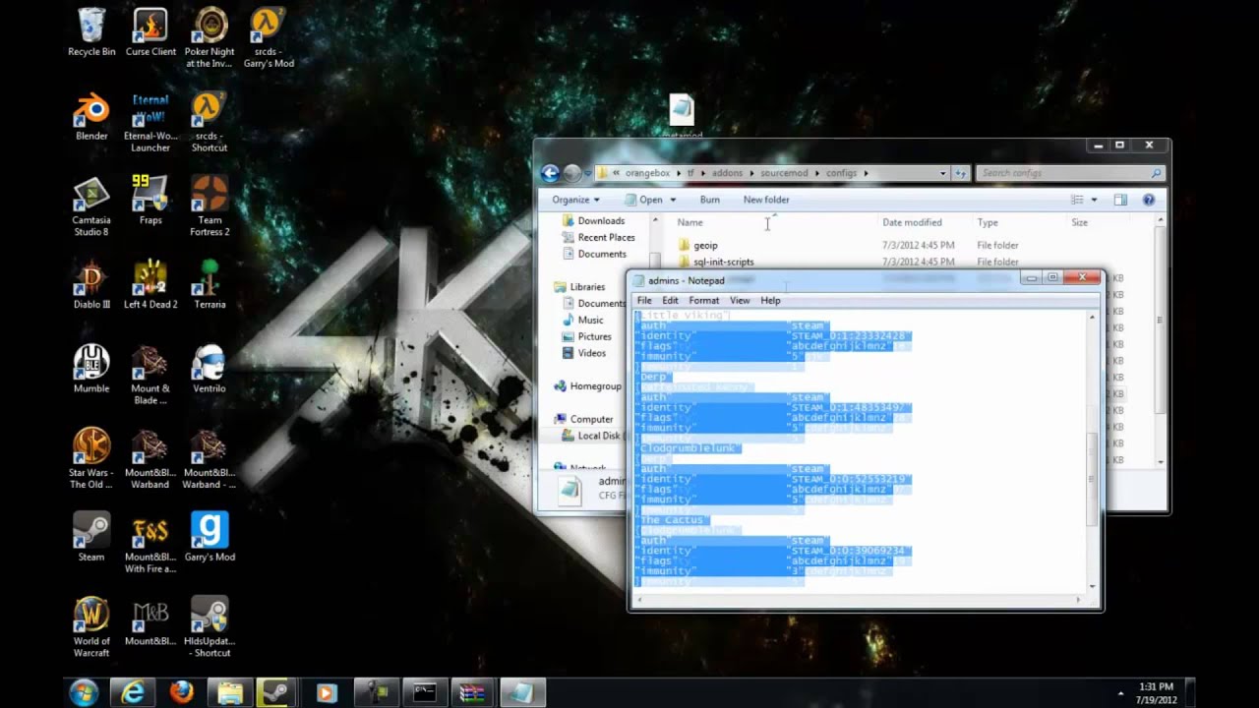1259x708 pixels.
Task: Click the WinRAR icon on the taskbar
Action: [x=472, y=693]
